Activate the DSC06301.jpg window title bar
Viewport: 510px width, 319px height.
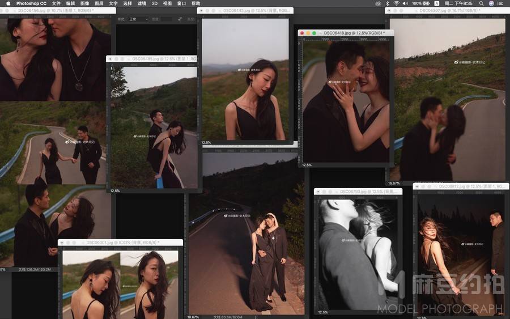tap(120, 243)
